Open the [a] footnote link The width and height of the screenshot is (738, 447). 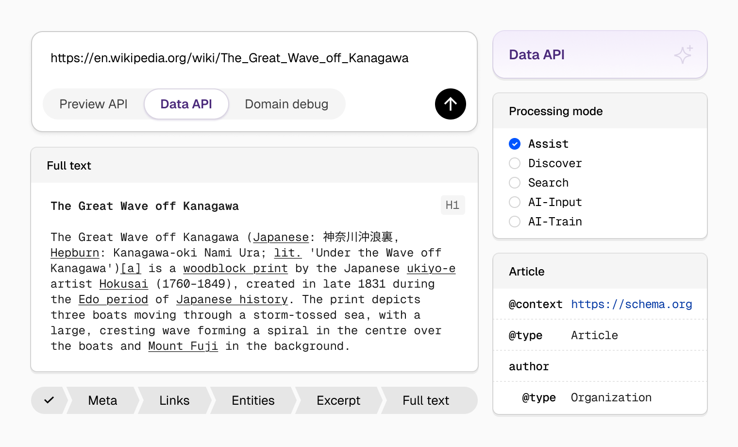[x=131, y=268]
